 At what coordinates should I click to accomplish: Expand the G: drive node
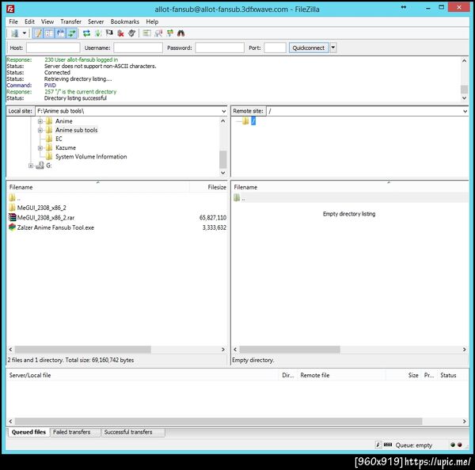(x=31, y=166)
